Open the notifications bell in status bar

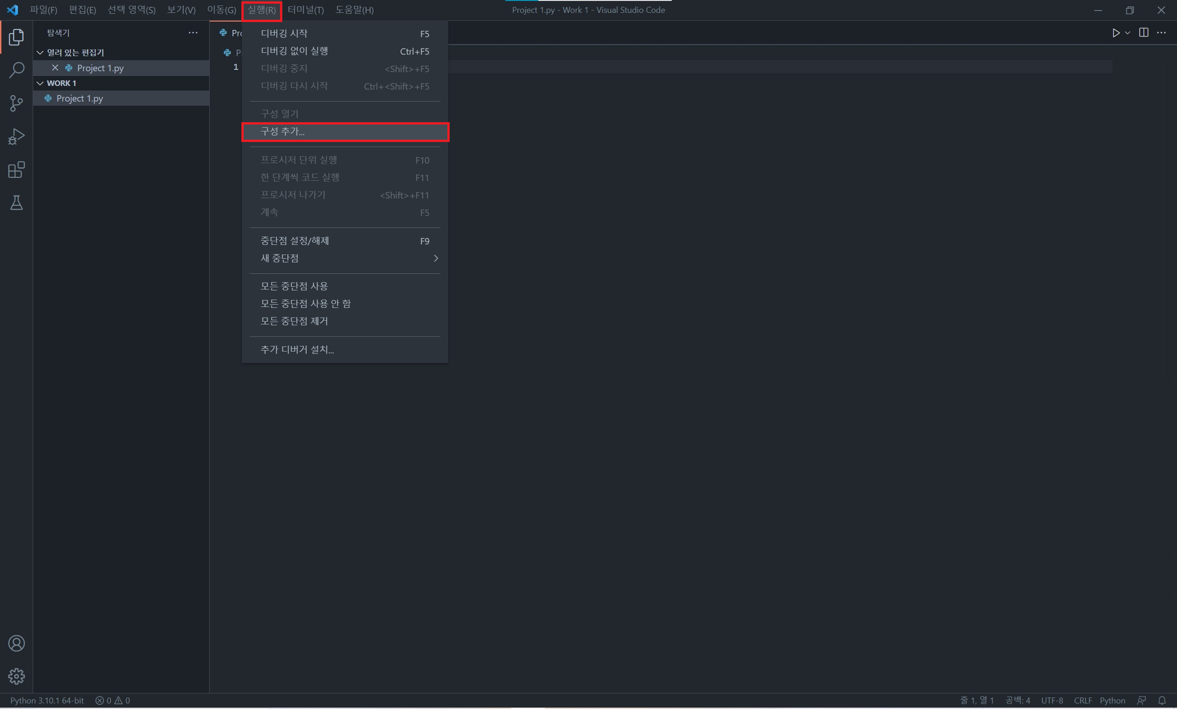[x=1162, y=700]
